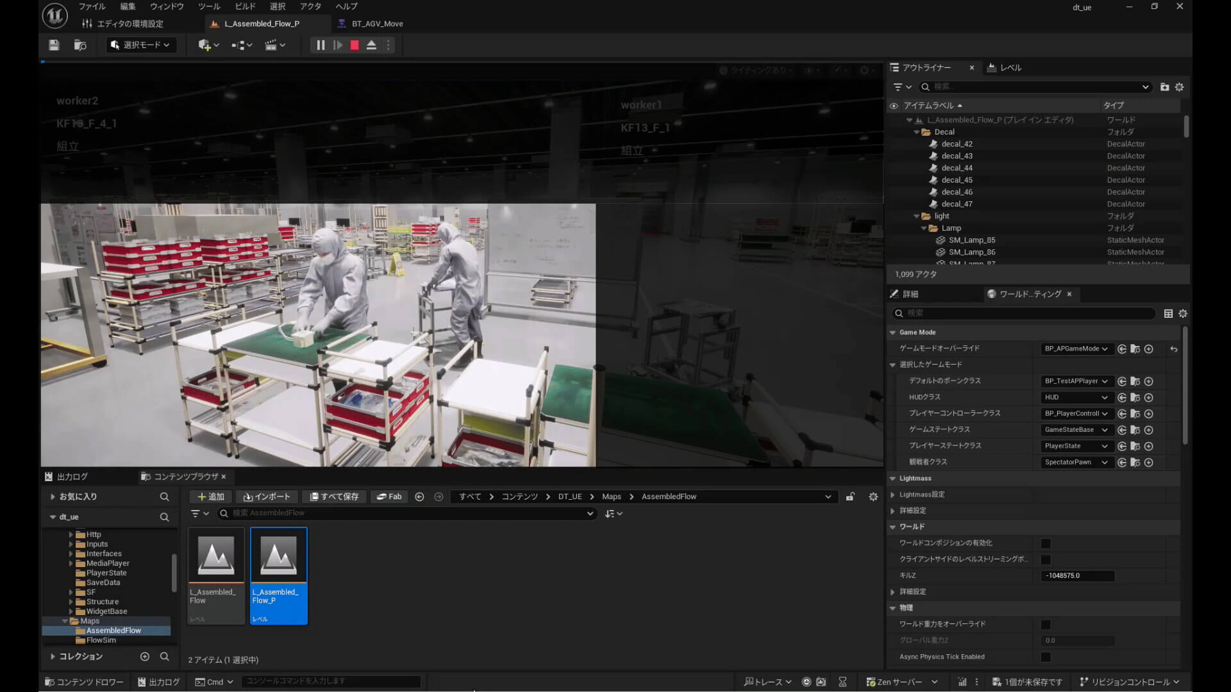This screenshot has height=692, width=1231.
Task: Expand the Lightmass settings section
Action: coord(892,495)
